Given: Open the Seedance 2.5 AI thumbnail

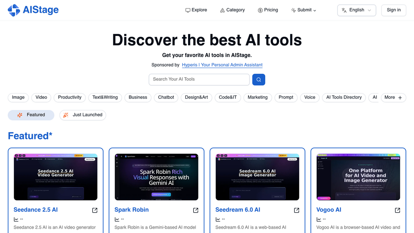Looking at the screenshot, I should 56,177.
